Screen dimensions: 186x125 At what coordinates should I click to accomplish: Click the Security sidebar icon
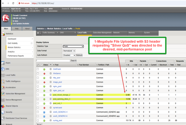3,112
